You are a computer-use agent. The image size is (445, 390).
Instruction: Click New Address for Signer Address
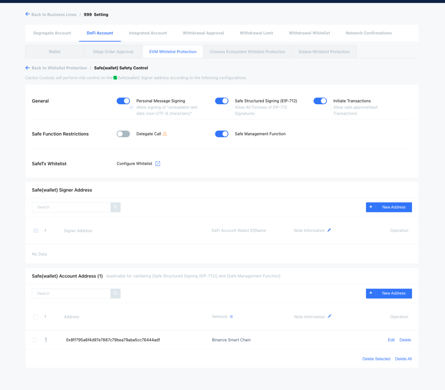point(389,207)
